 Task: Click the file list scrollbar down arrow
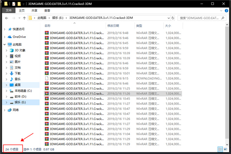pyautogui.click(x=227, y=145)
